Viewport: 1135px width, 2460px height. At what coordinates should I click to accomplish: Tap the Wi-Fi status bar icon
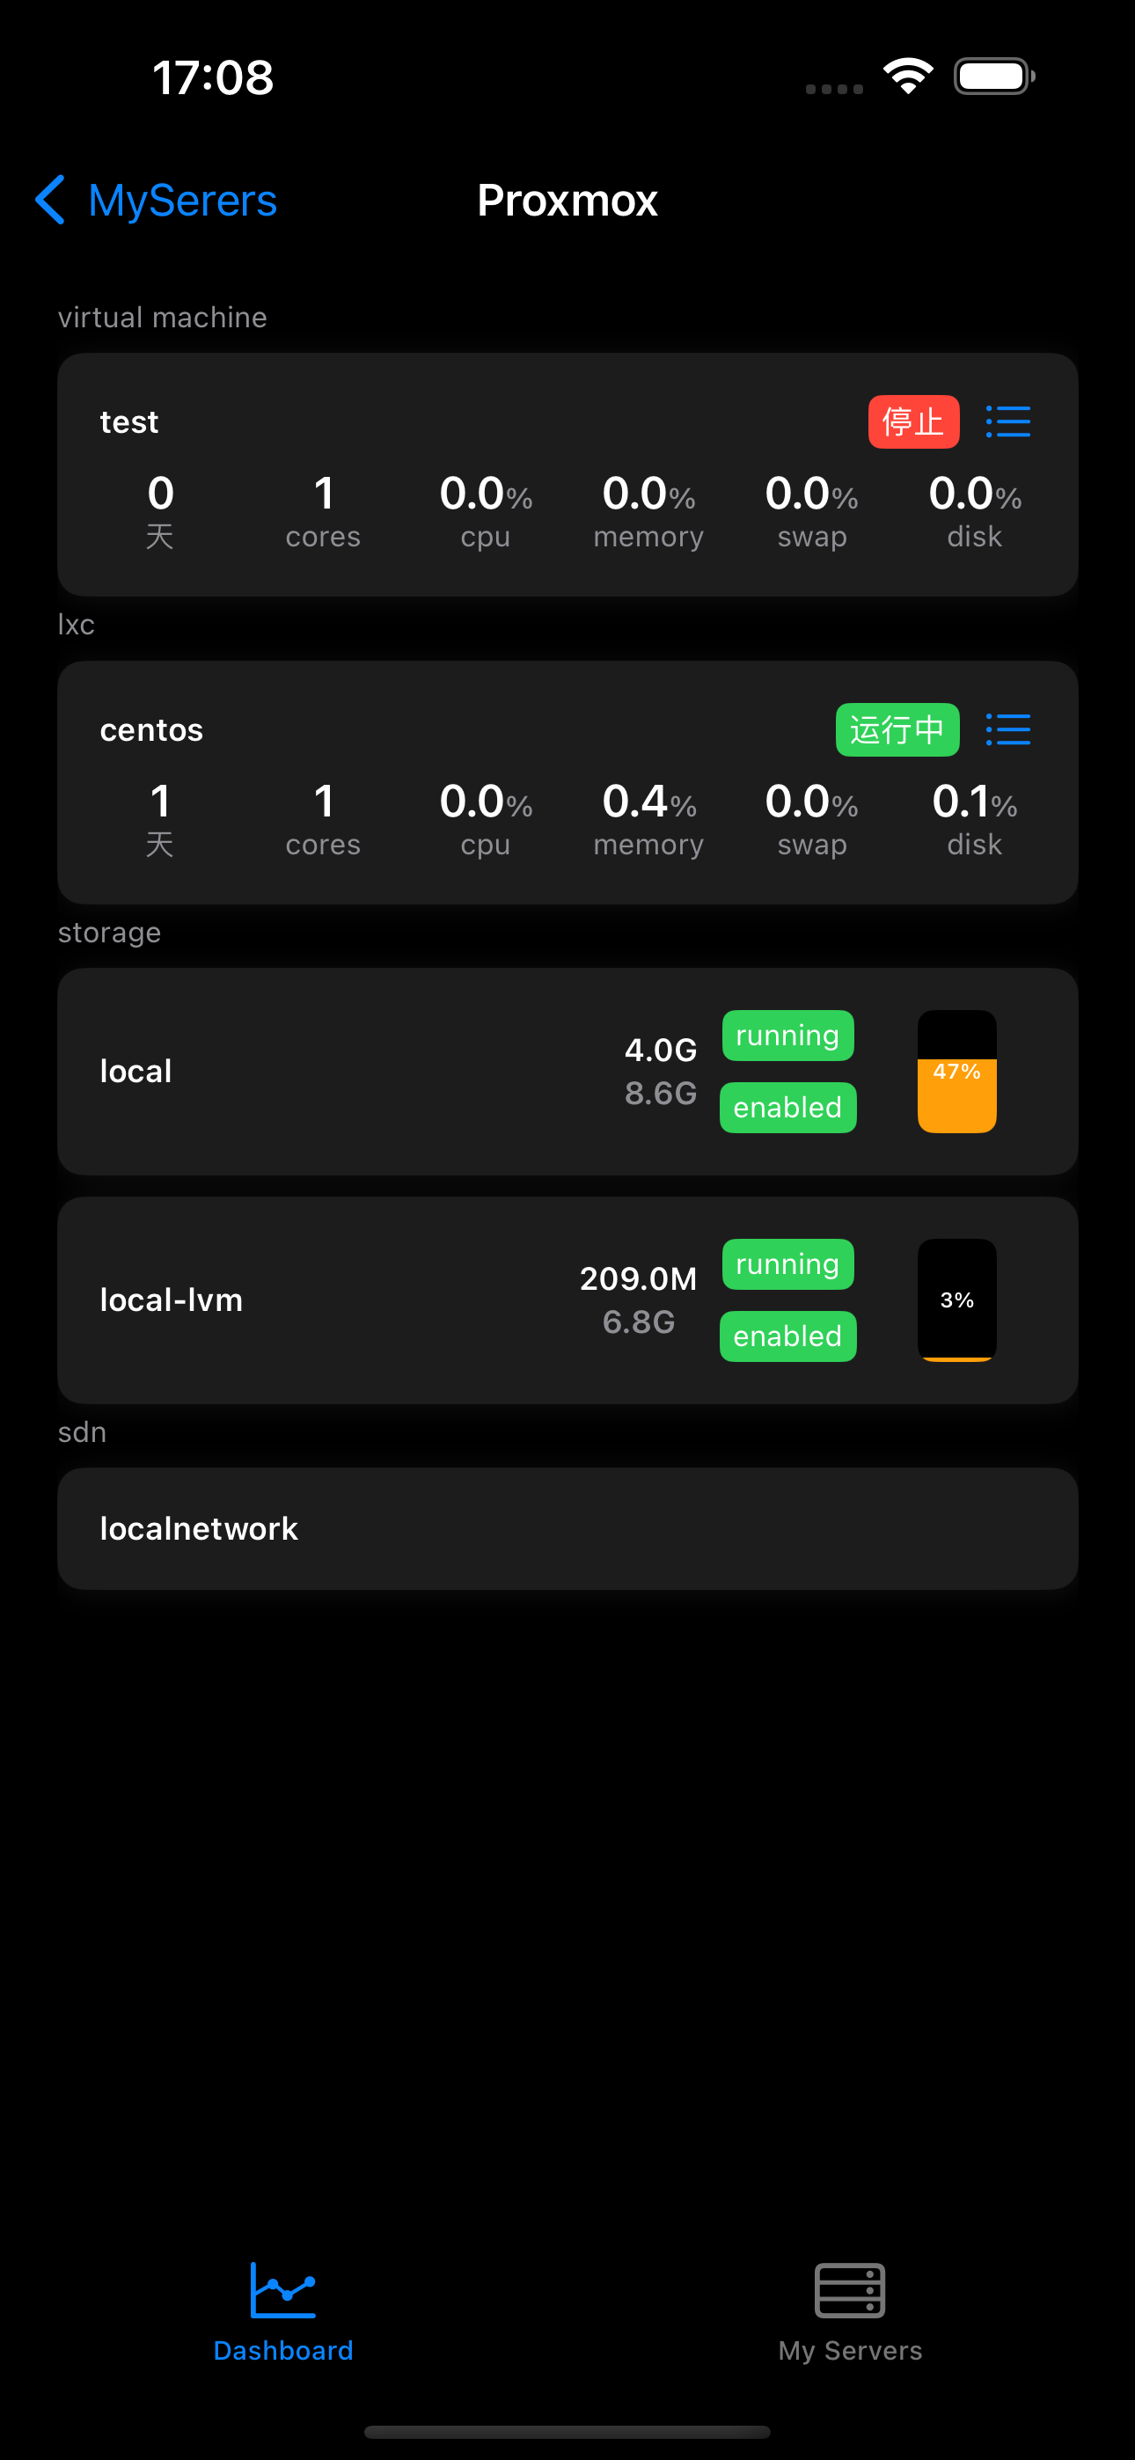point(908,77)
